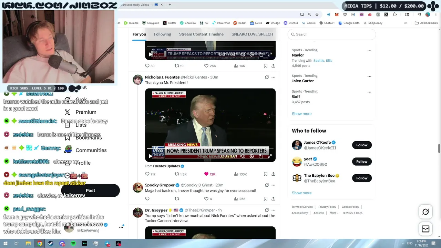Viewport: 441px width, 248px height.
Task: Open the Stream Content Timeline tab
Action: point(201,34)
